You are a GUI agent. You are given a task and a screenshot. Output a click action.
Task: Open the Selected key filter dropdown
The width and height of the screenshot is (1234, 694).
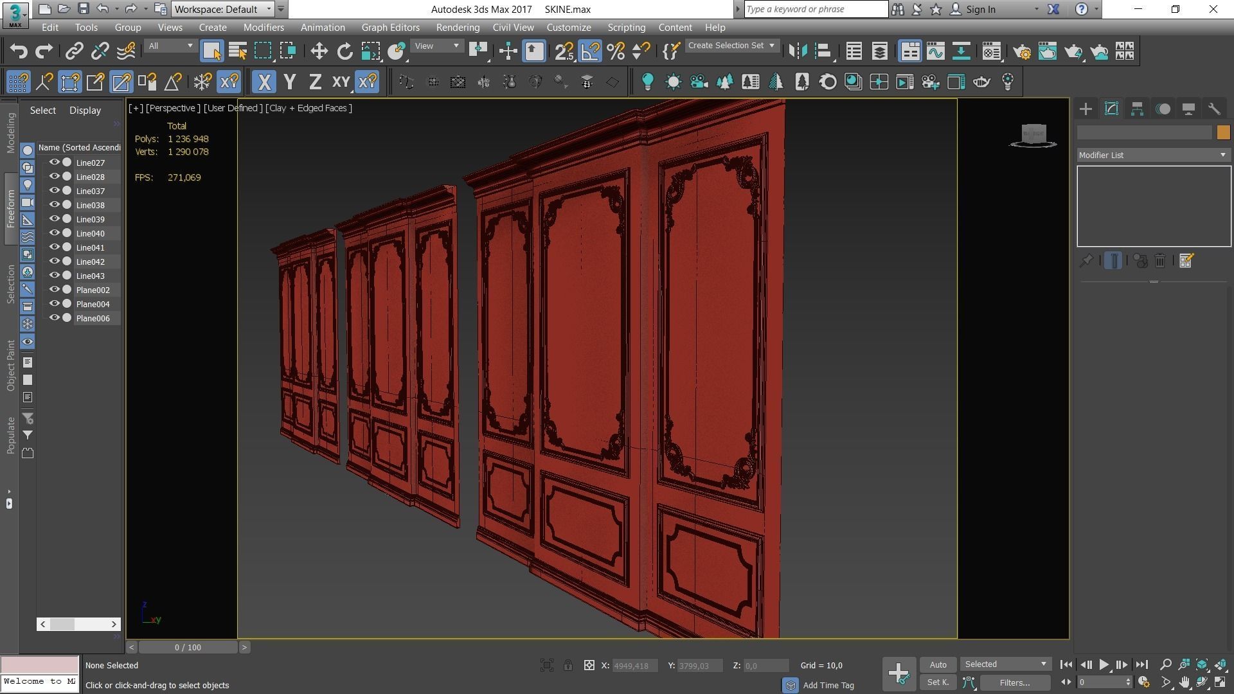pos(1006,664)
